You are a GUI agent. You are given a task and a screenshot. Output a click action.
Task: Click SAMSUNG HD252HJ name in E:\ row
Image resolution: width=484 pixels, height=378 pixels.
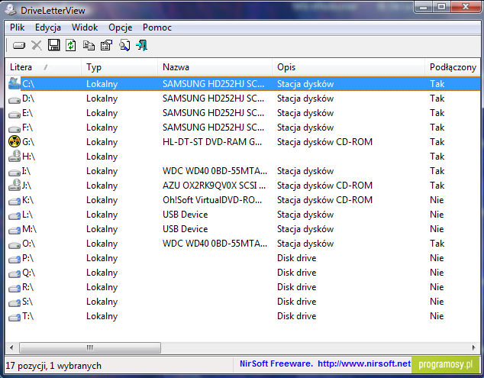[x=213, y=113]
